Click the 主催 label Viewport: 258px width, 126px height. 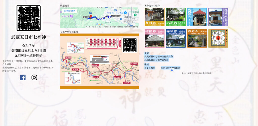tap(147, 53)
